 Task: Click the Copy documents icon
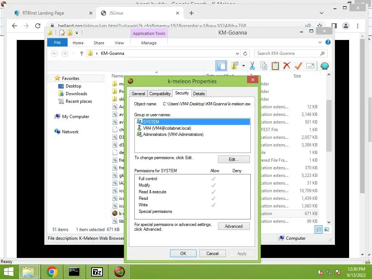point(264,66)
